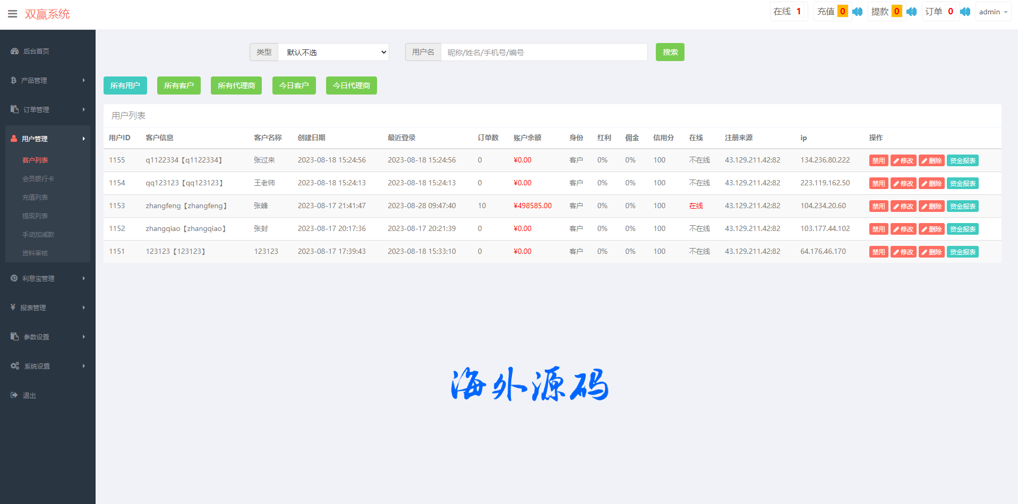Open the 类型 dropdown selector
Viewport: 1018px width, 504px height.
coord(333,53)
